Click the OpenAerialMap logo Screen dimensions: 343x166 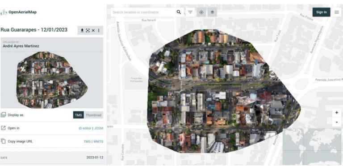tap(19, 12)
